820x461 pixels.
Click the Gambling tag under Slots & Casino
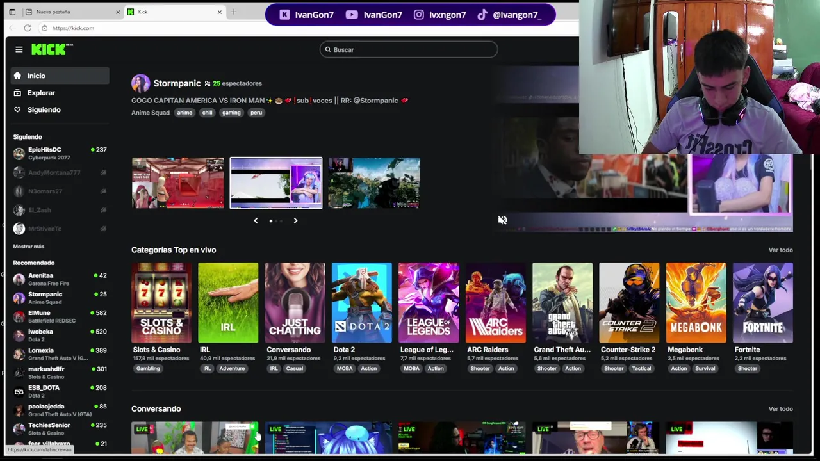coord(148,369)
